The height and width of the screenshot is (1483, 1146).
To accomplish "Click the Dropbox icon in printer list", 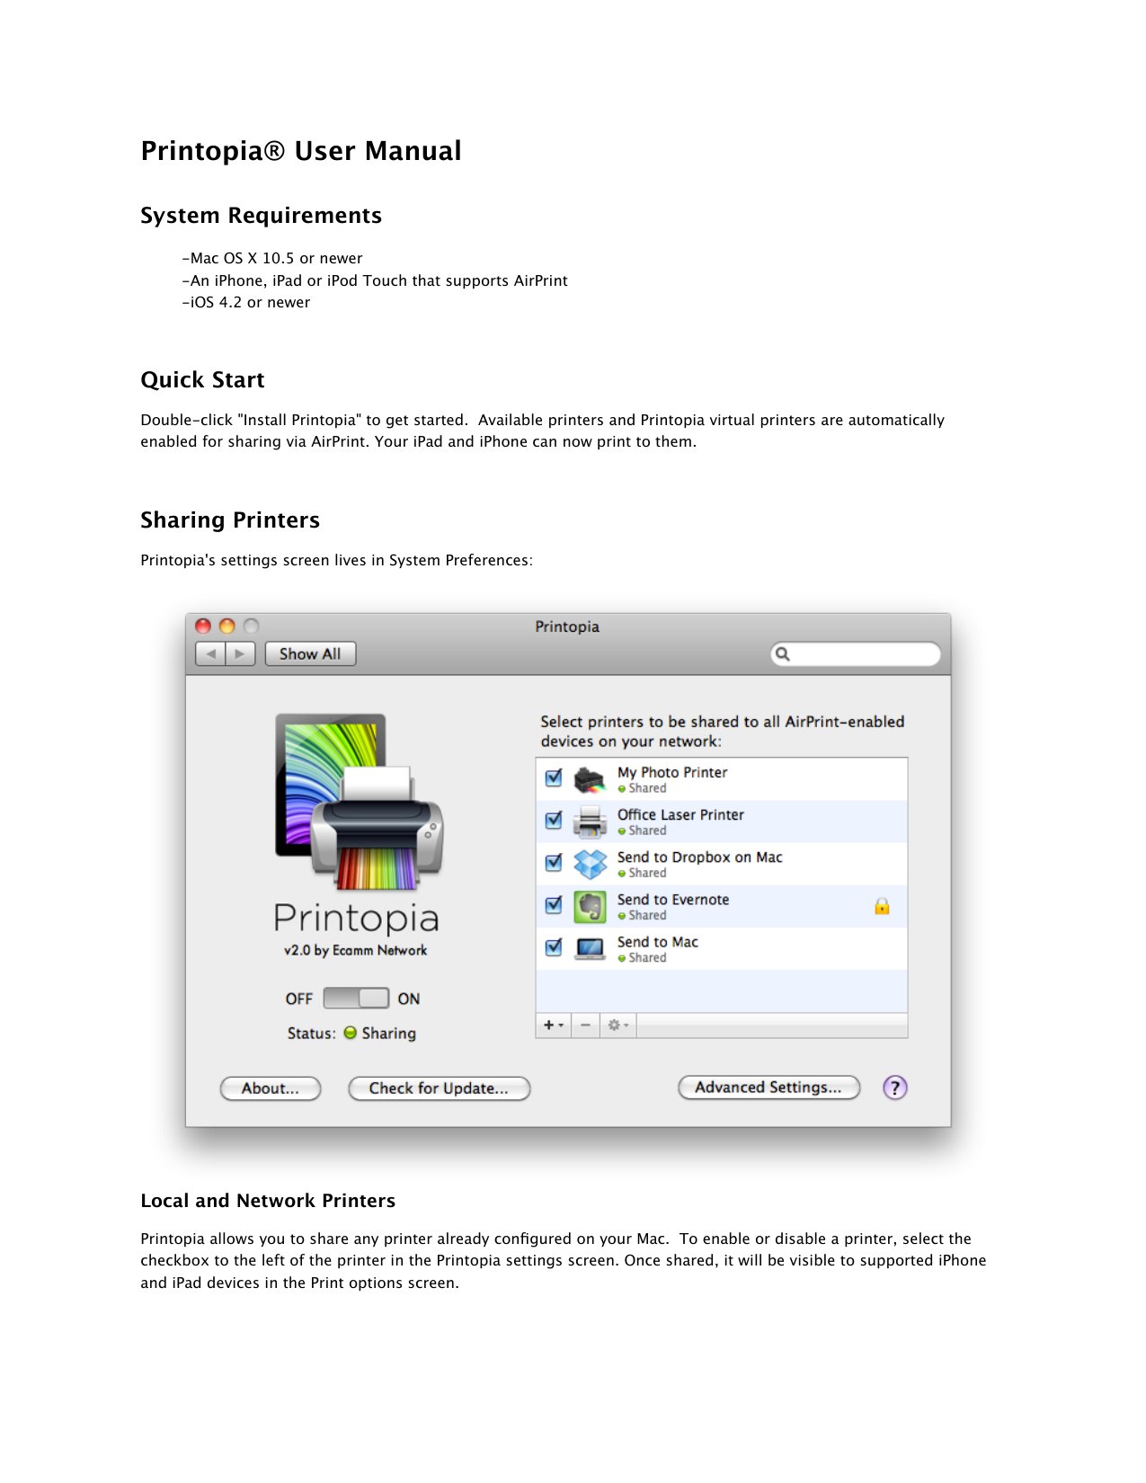I will click(x=590, y=864).
